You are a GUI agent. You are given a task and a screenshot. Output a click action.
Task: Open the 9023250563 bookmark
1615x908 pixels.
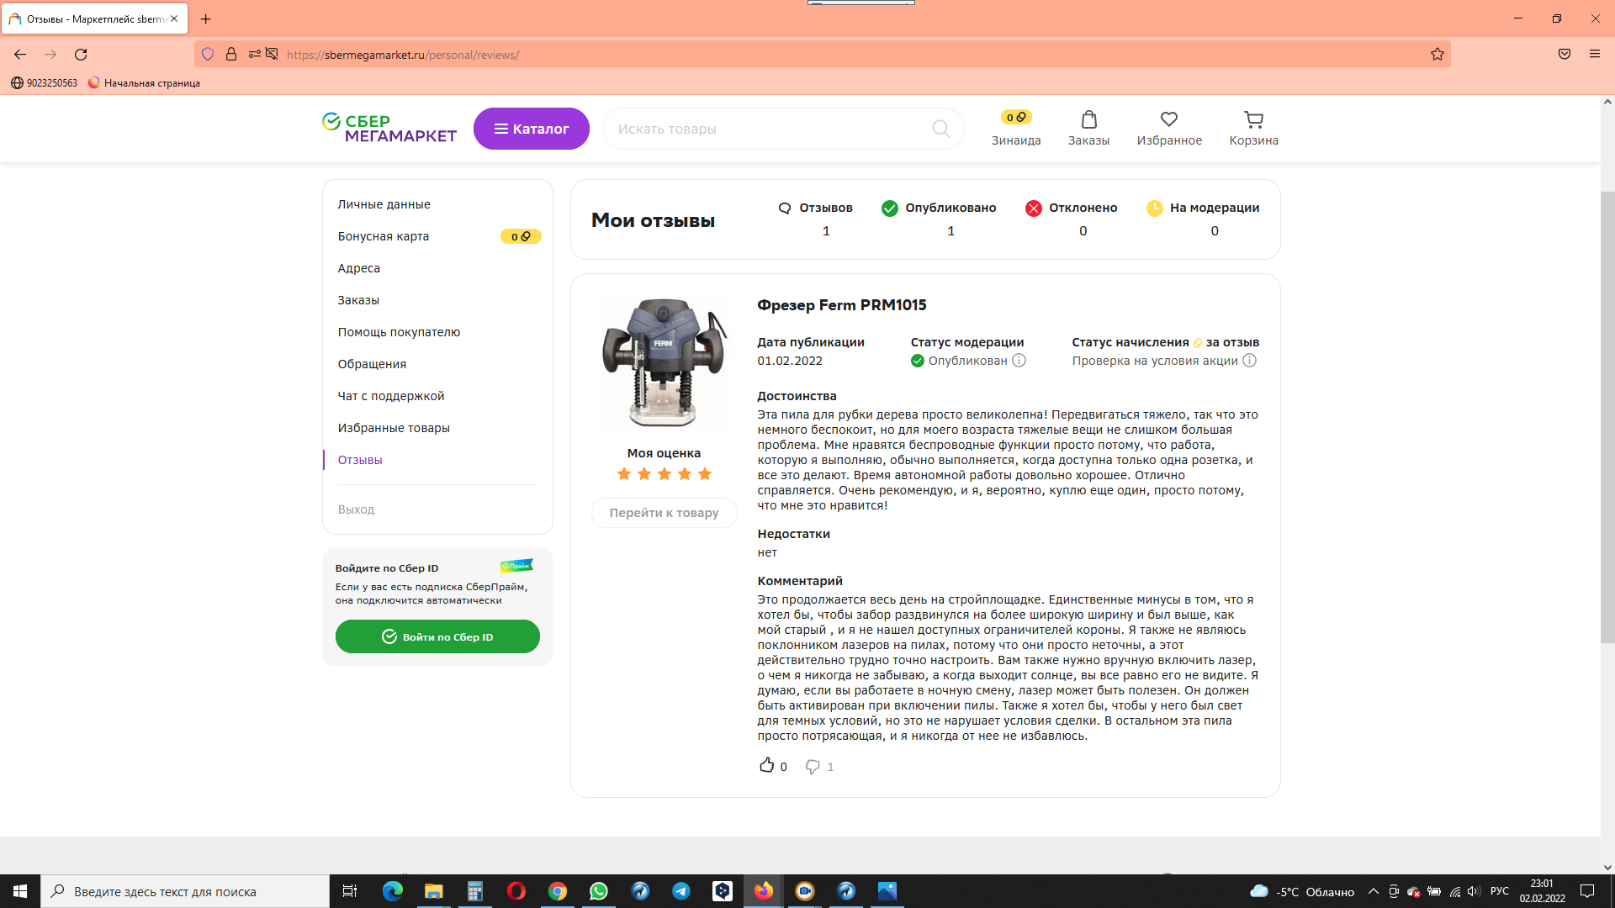(x=44, y=82)
